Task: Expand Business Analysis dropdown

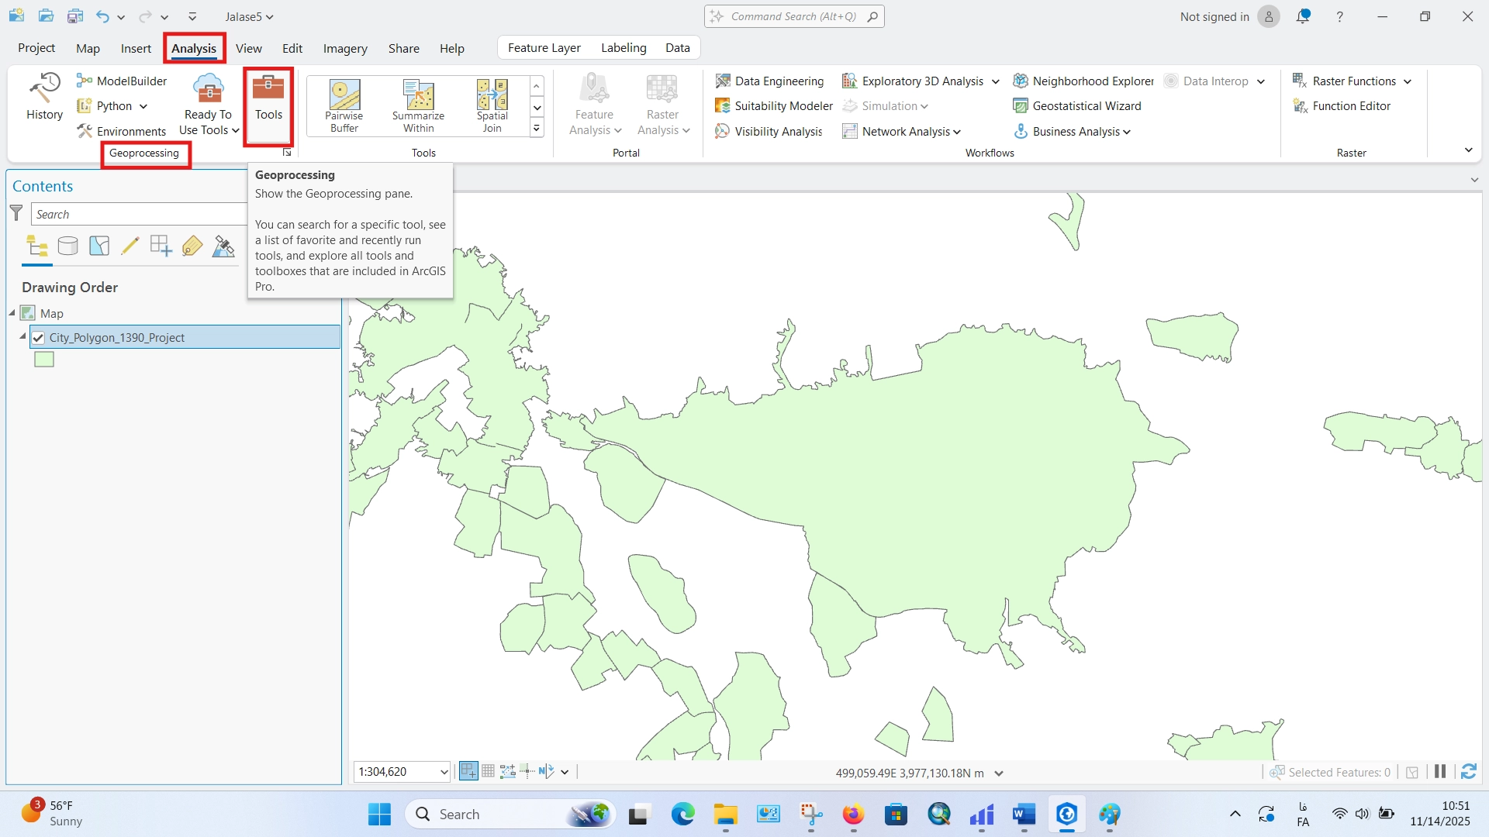Action: (1127, 132)
